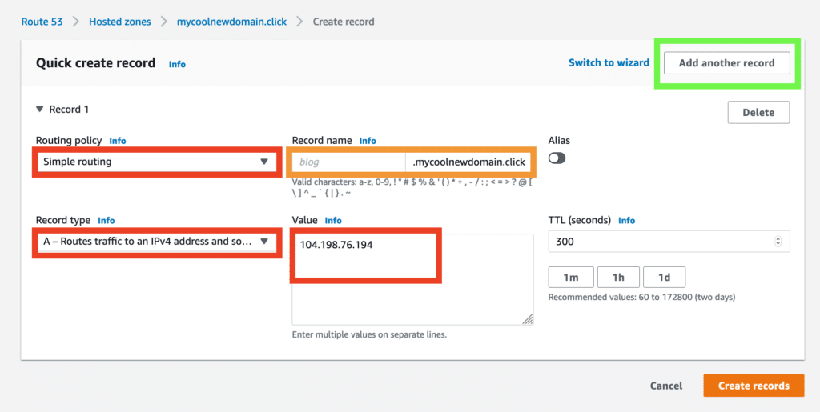Navigate to Hosted zones breadcrumb
Screen dimensions: 820x412
point(119,22)
